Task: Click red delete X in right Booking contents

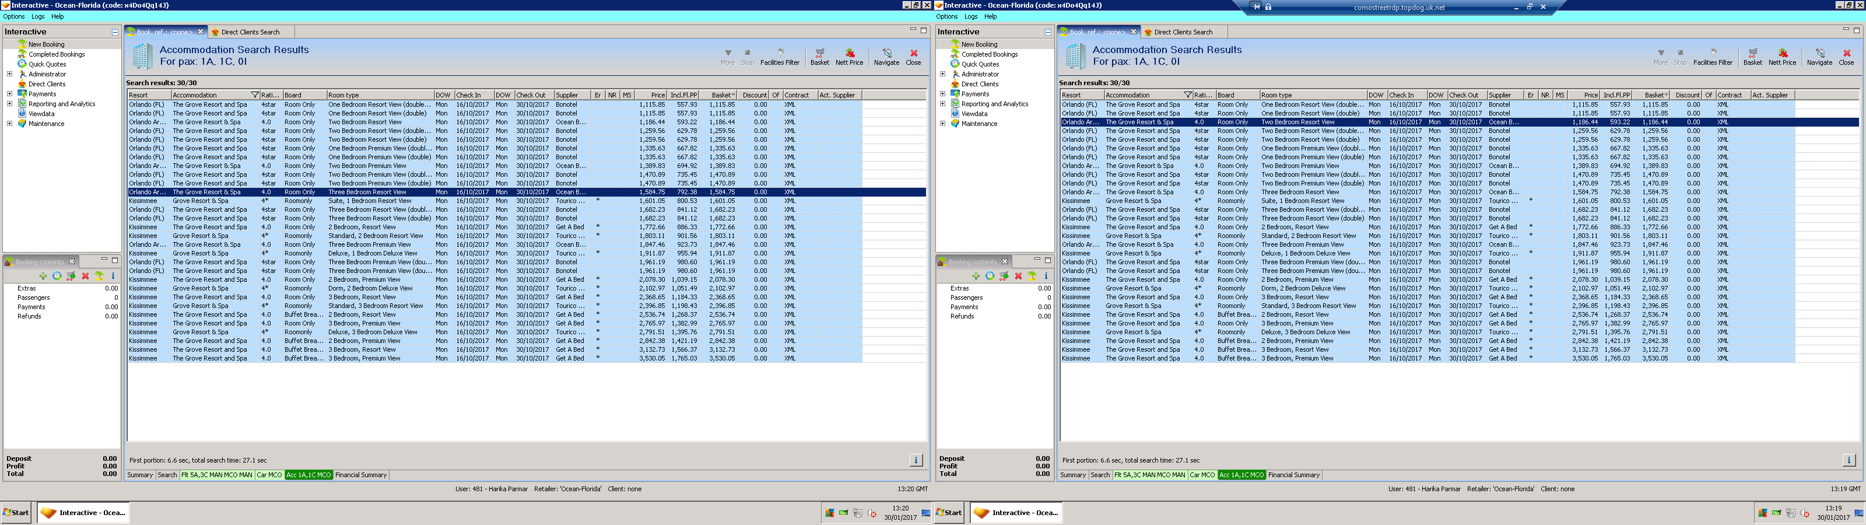Action: (x=1018, y=276)
